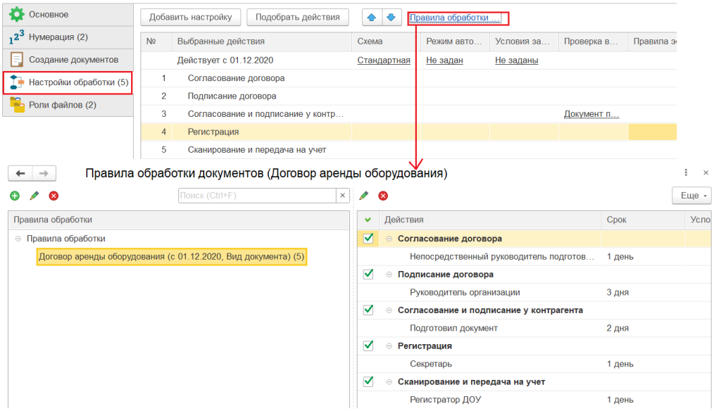Open the Документ п… check link
Image resolution: width=721 pixels, height=411 pixels.
(591, 114)
